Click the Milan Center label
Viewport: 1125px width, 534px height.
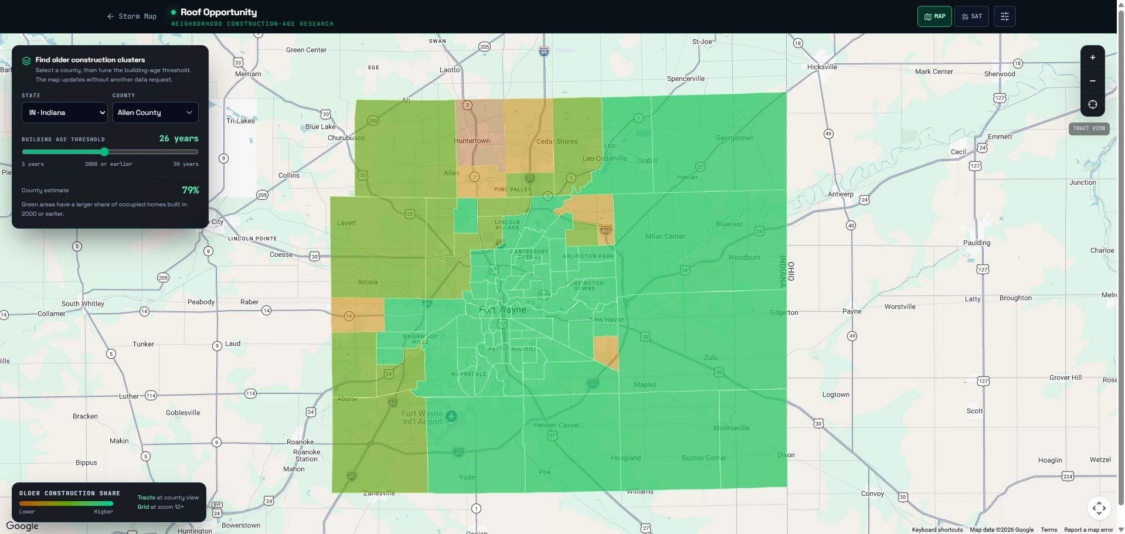[665, 236]
